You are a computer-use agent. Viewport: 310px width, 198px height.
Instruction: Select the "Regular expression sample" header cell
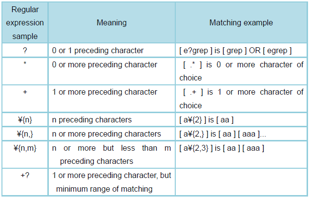tap(24, 23)
